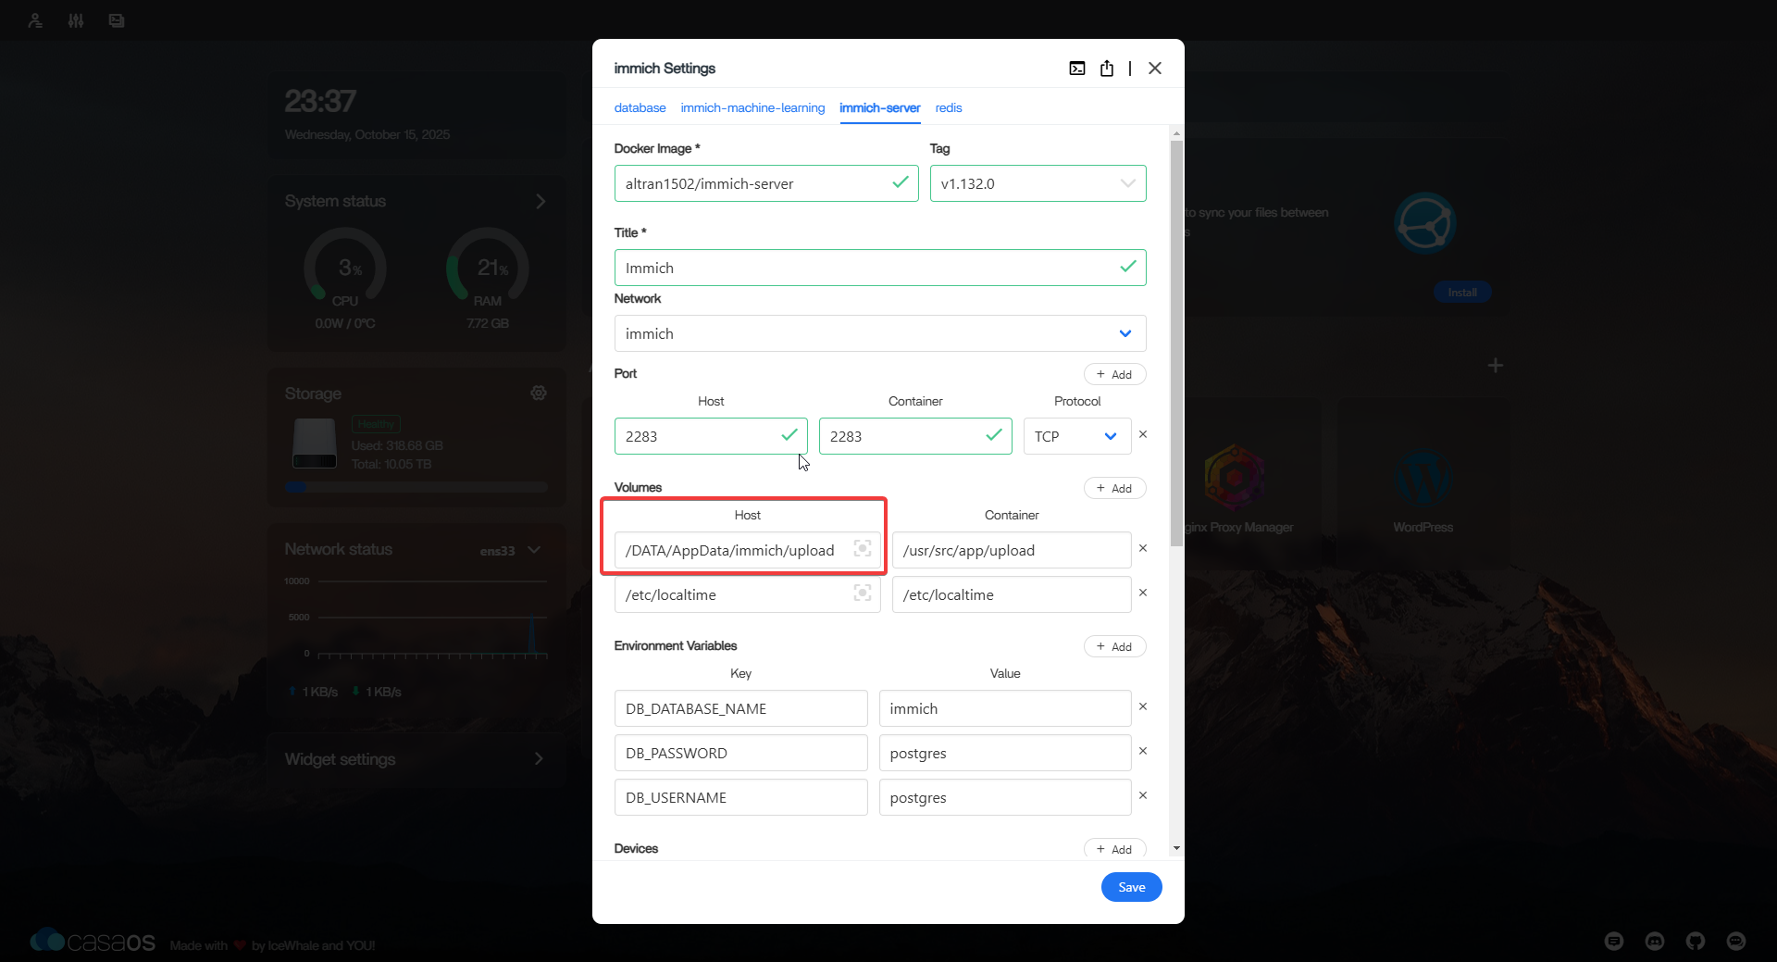Click the DB_DATABASE_NAME key field
1777x962 pixels.
point(740,708)
